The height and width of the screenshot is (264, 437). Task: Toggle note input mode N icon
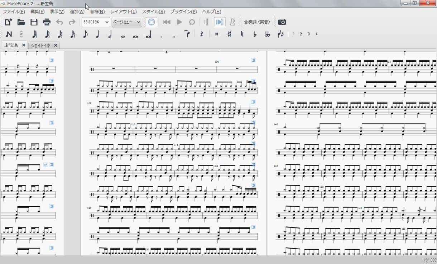pos(9,34)
